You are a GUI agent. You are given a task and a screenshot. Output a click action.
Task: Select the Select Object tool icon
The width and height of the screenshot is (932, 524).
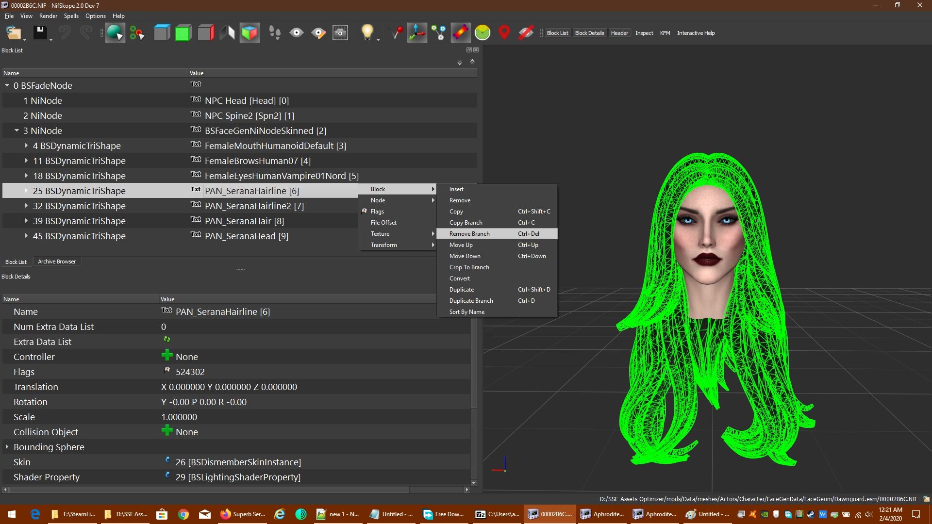pos(115,33)
